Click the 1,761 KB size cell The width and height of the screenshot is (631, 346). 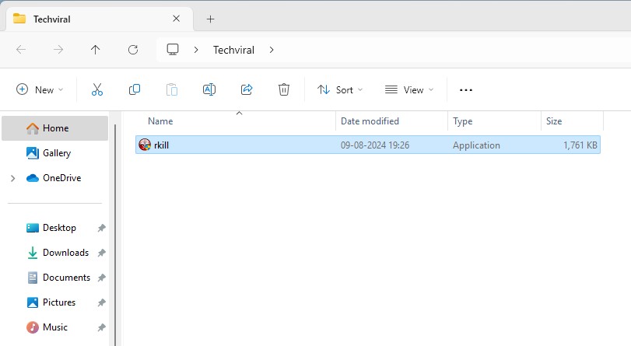(x=580, y=145)
